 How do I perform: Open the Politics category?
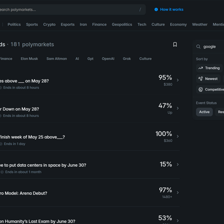pyautogui.click(x=14, y=25)
